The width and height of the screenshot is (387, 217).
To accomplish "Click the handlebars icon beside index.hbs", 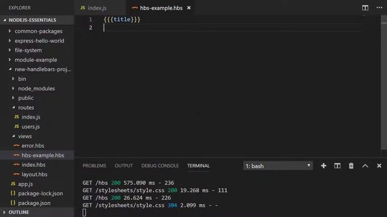I will pos(16,165).
